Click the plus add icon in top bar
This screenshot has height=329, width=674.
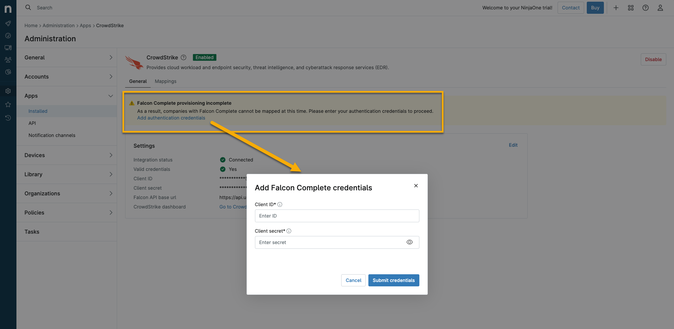(x=616, y=8)
